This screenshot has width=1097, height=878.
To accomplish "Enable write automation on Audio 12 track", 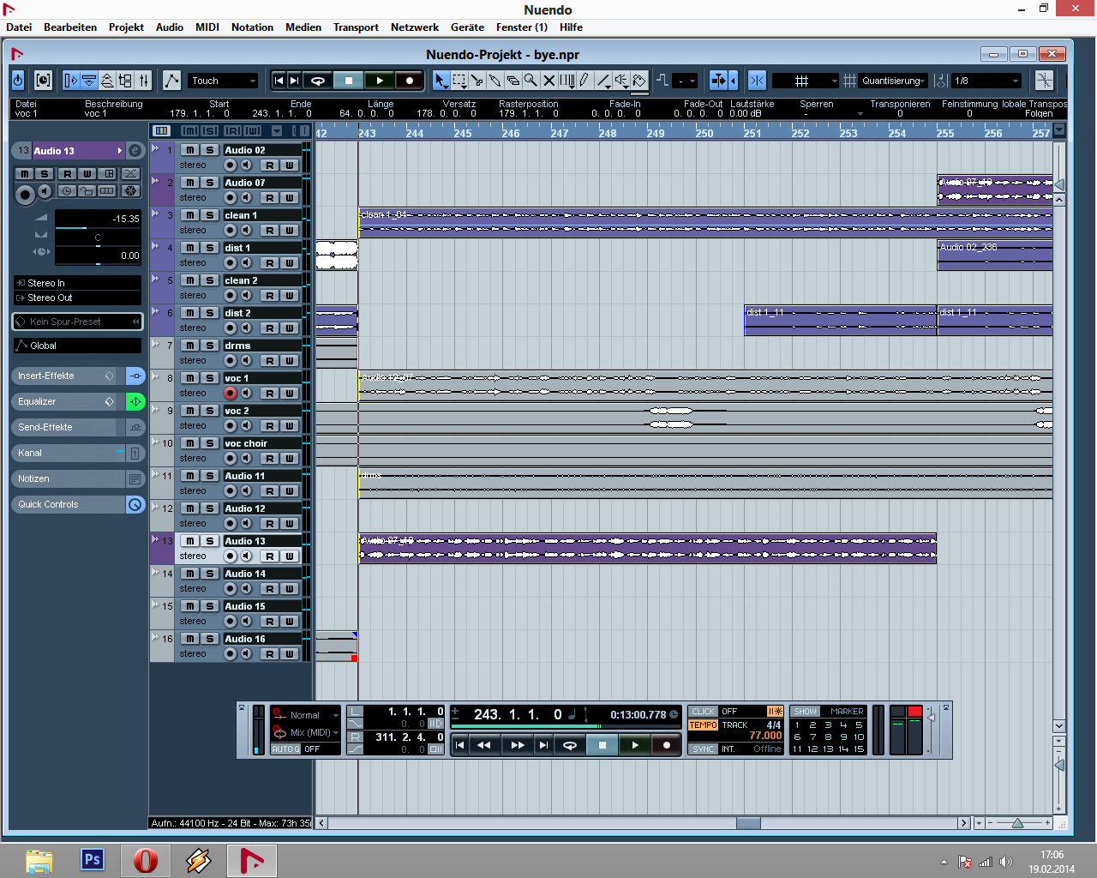I will click(x=290, y=524).
